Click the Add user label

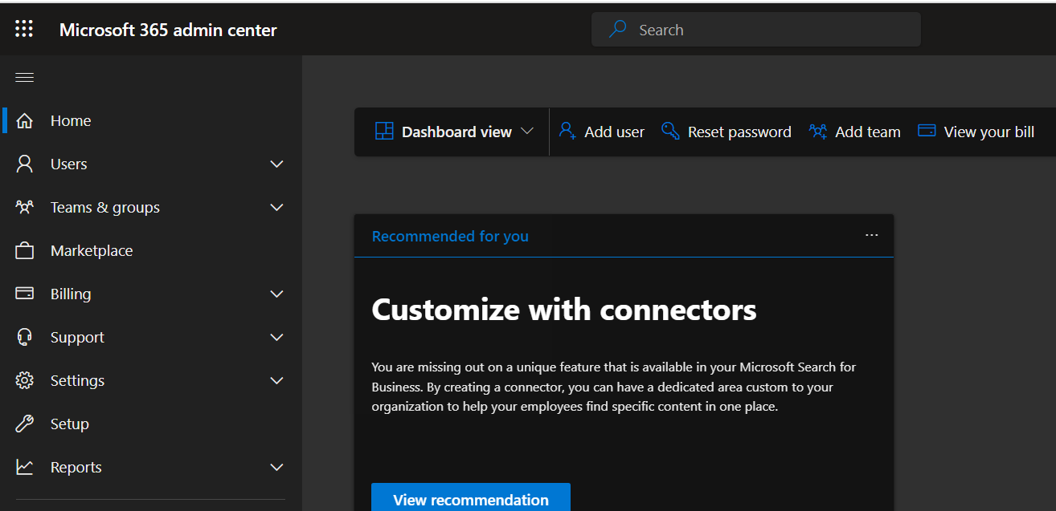pyautogui.click(x=614, y=132)
